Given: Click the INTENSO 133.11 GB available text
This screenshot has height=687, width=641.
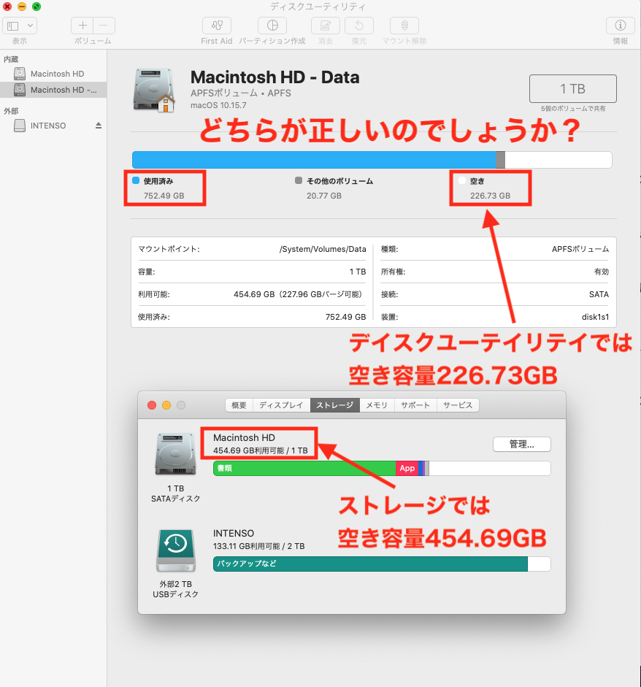Looking at the screenshot, I should [259, 546].
